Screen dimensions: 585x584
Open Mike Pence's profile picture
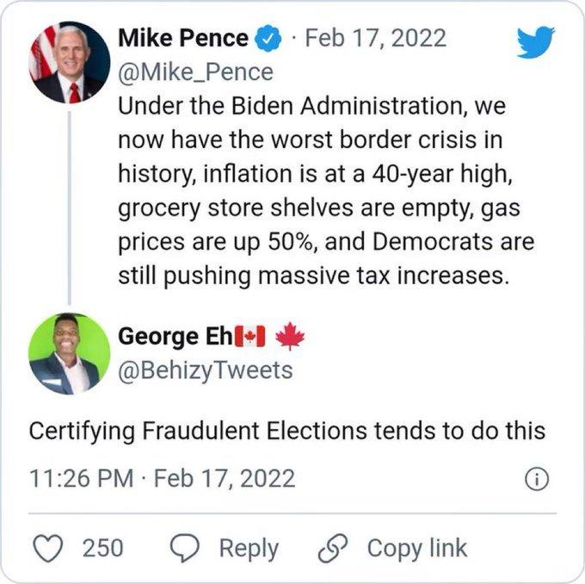(68, 63)
